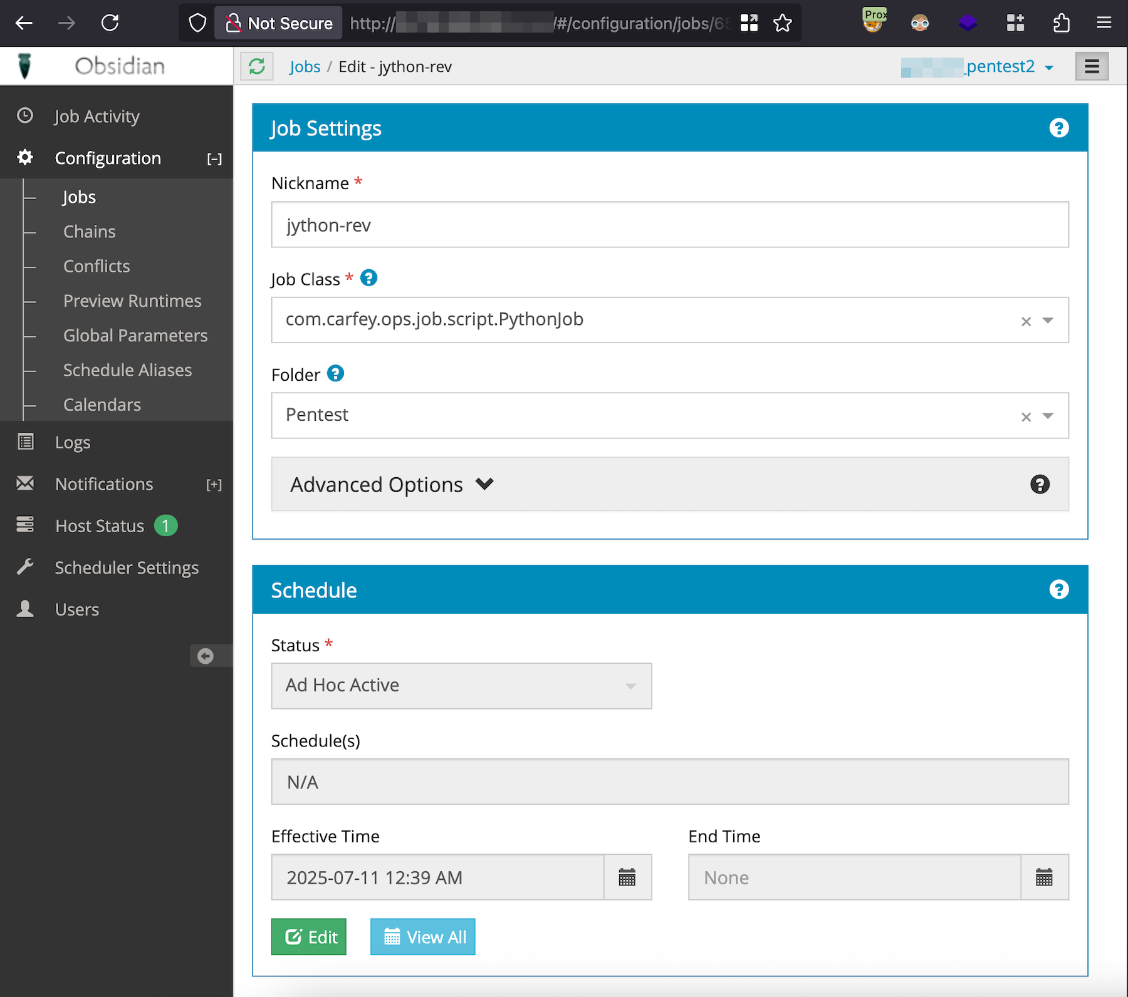Viewport: 1128px width, 997px height.
Task: Click the green refresh icon beside breadcrumbs
Action: tap(257, 66)
